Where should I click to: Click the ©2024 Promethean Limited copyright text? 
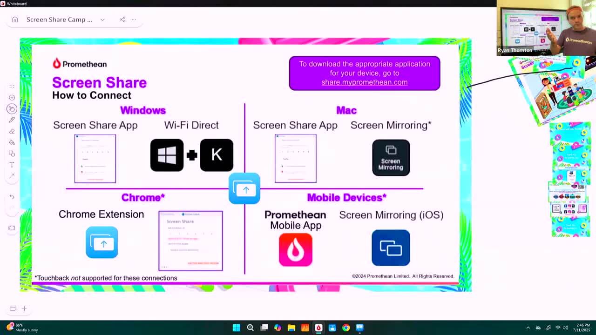pos(403,276)
